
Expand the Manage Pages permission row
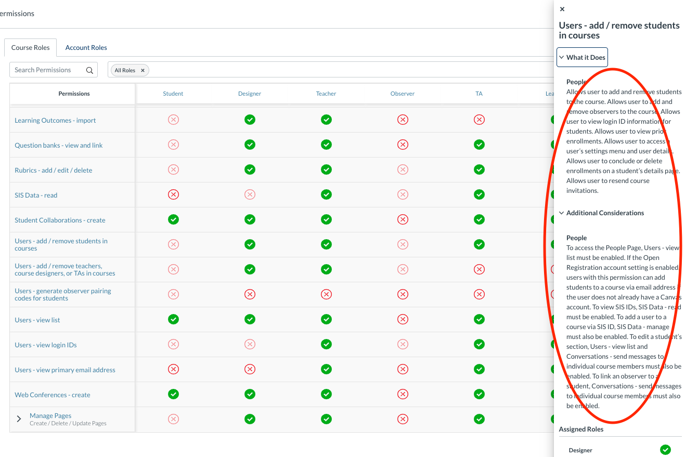19,419
